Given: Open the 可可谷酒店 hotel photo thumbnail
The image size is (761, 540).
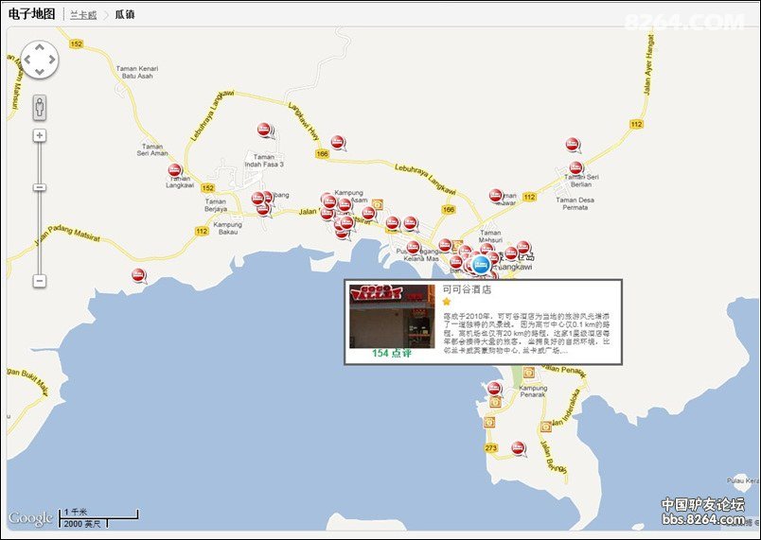Looking at the screenshot, I should coord(392,317).
